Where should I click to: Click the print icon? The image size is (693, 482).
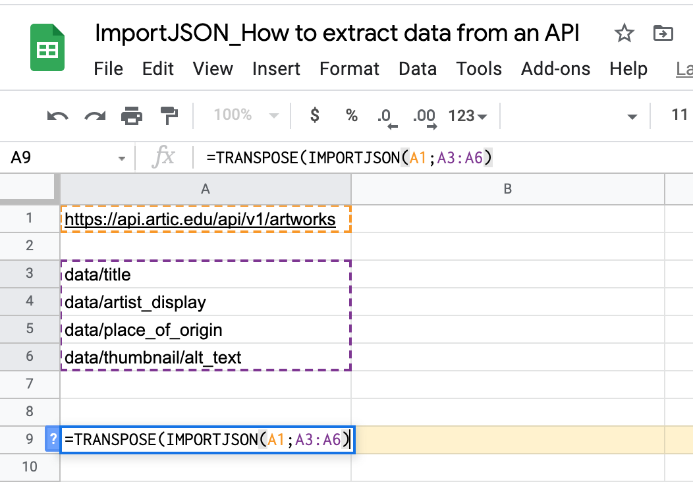(132, 116)
